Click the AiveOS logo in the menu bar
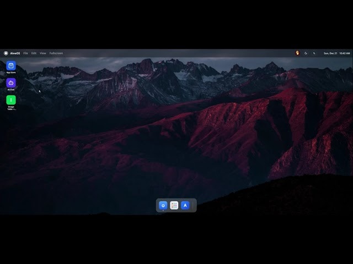Image resolution: width=353 pixels, height=264 pixels. tap(6, 53)
